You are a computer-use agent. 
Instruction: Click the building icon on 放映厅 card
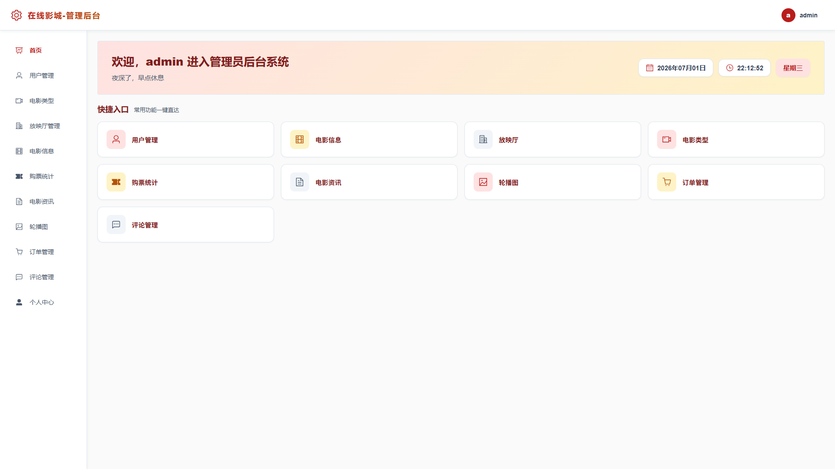click(483, 139)
